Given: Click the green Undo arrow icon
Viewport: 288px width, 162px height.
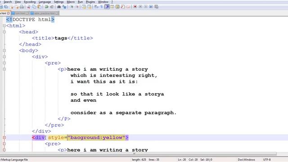Looking at the screenshot, I should [46, 7].
